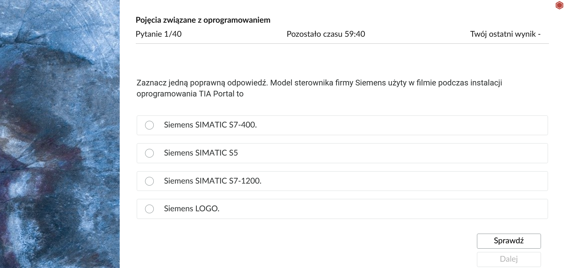This screenshot has height=268, width=580.
Task: Click the question text about TIA Portal installation
Action: point(319,88)
